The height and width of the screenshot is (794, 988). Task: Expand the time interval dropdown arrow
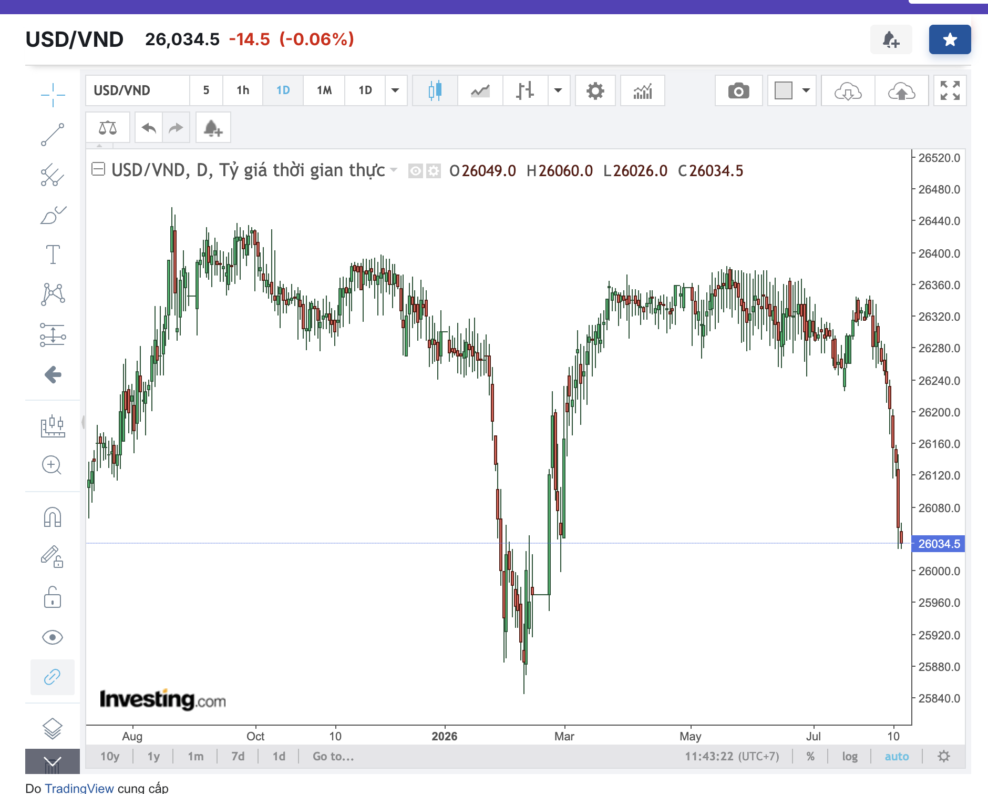click(395, 90)
